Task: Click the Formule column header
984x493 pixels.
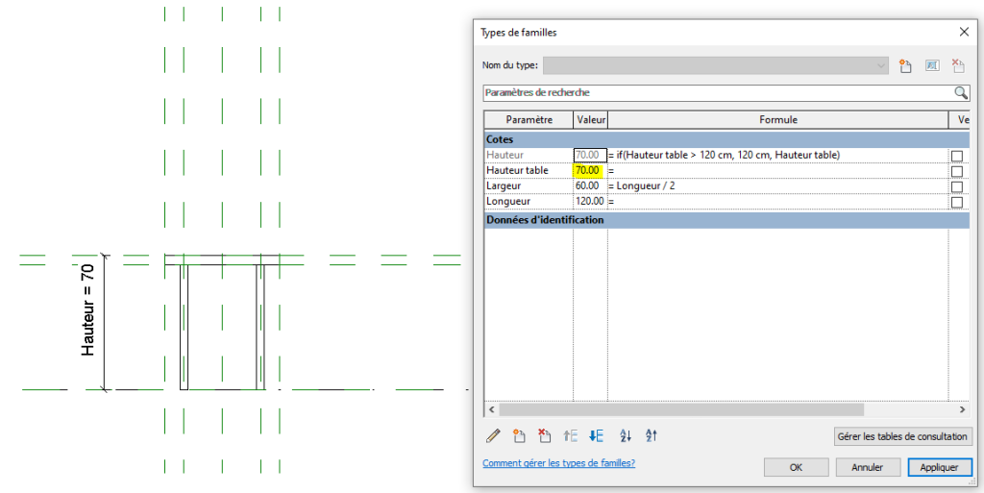Action: (777, 120)
